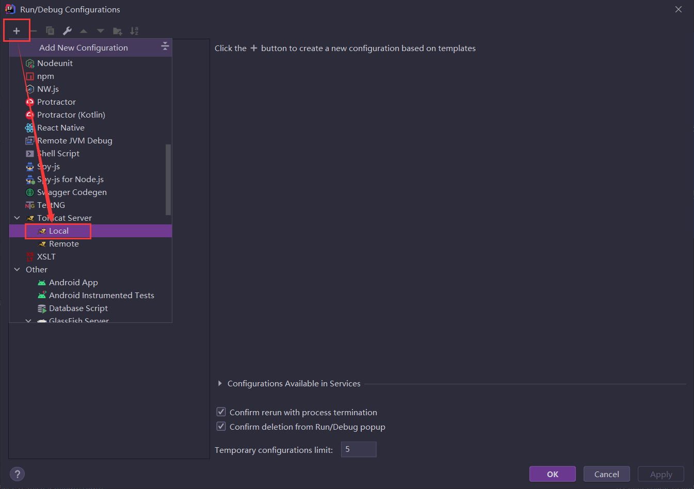The image size is (694, 489).
Task: Click the Remote JVM Debug icon
Action: [x=30, y=141]
